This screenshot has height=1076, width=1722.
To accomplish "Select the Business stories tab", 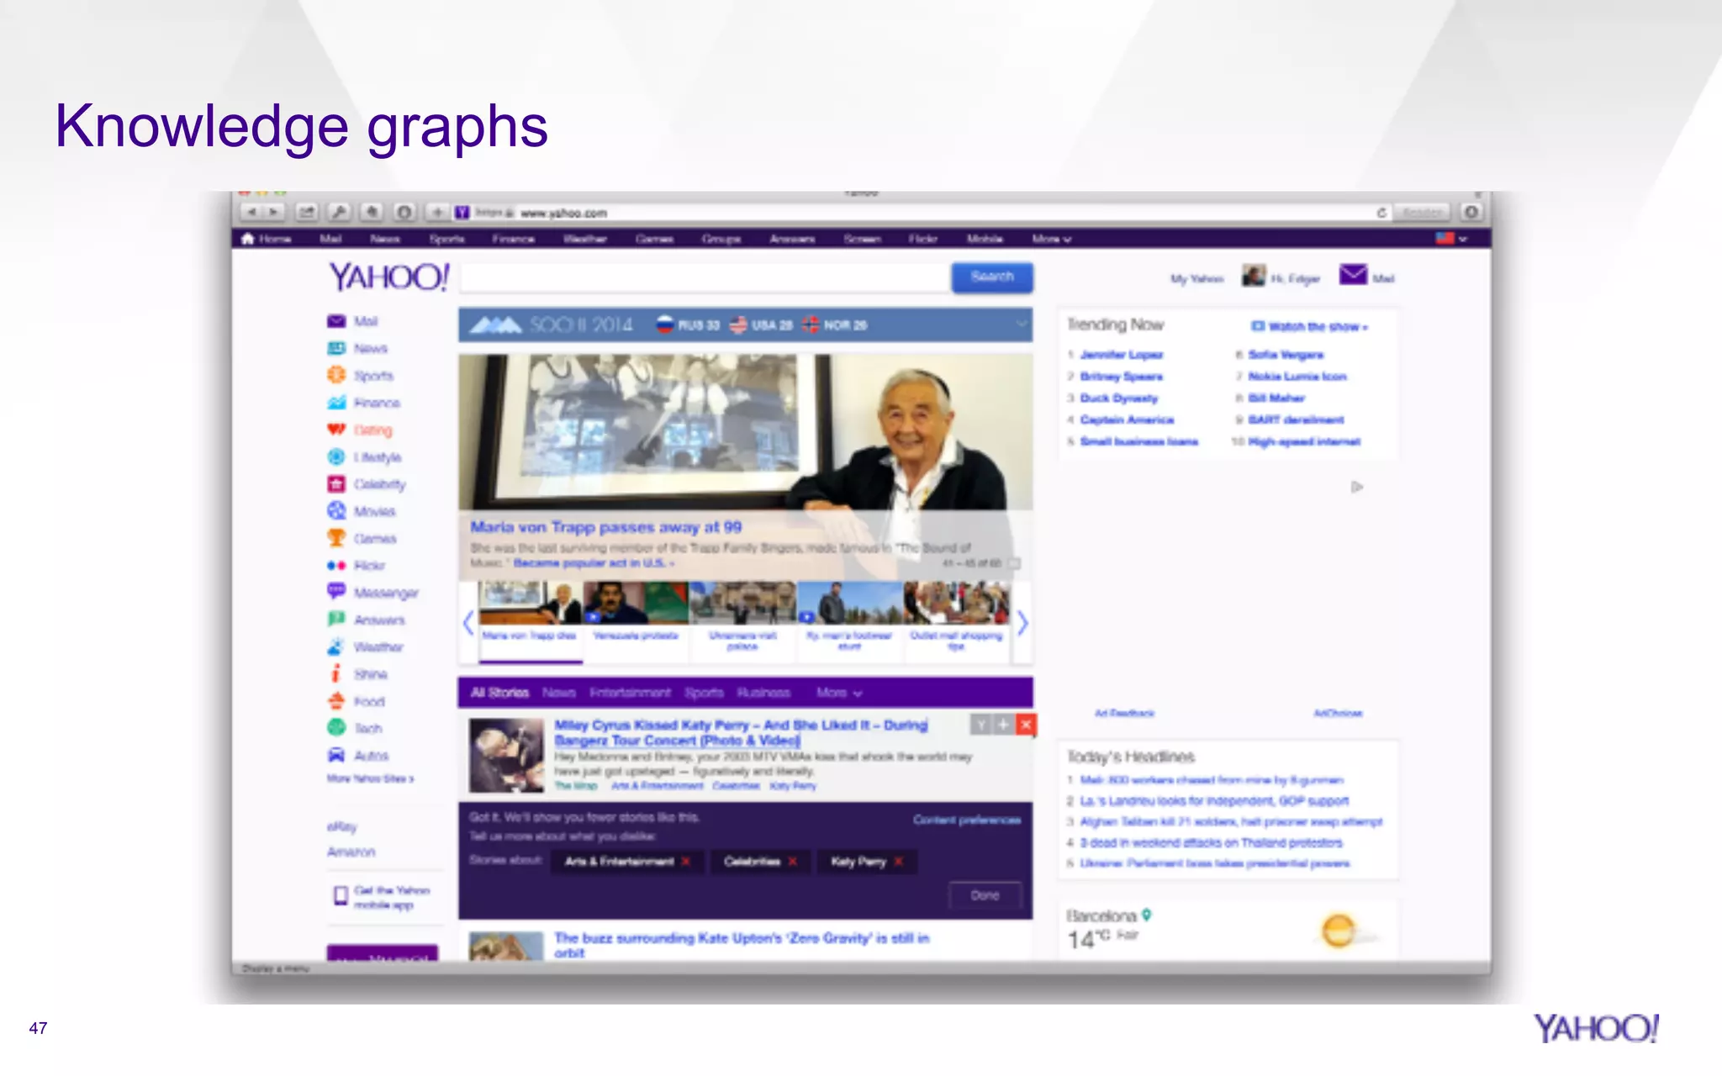I will (x=763, y=693).
